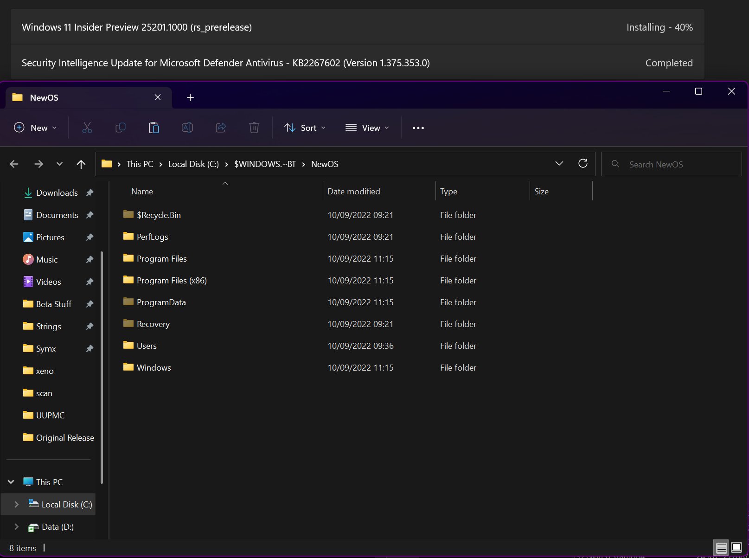Click the Cut scissors icon in toolbar
Viewport: 749px width, 558px height.
pos(87,128)
